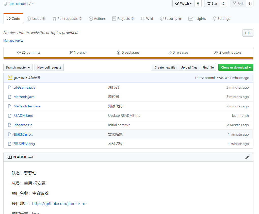259x214 pixels.
Task: Click the 'Initial commit' message
Action: 119,125
